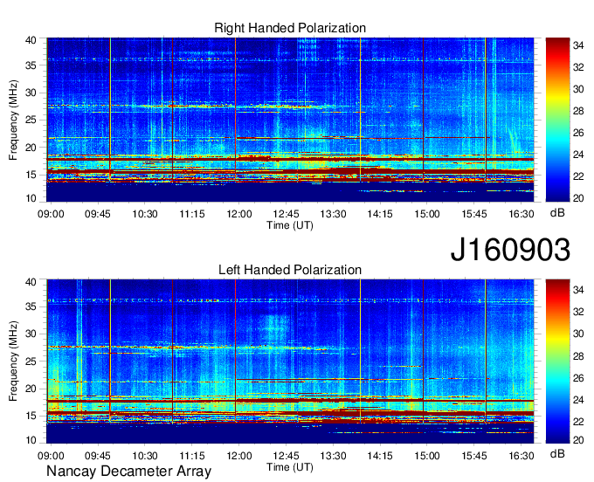Click the 30 MHz tick on Right Handed plot
The height and width of the screenshot is (482, 594).
[31, 93]
